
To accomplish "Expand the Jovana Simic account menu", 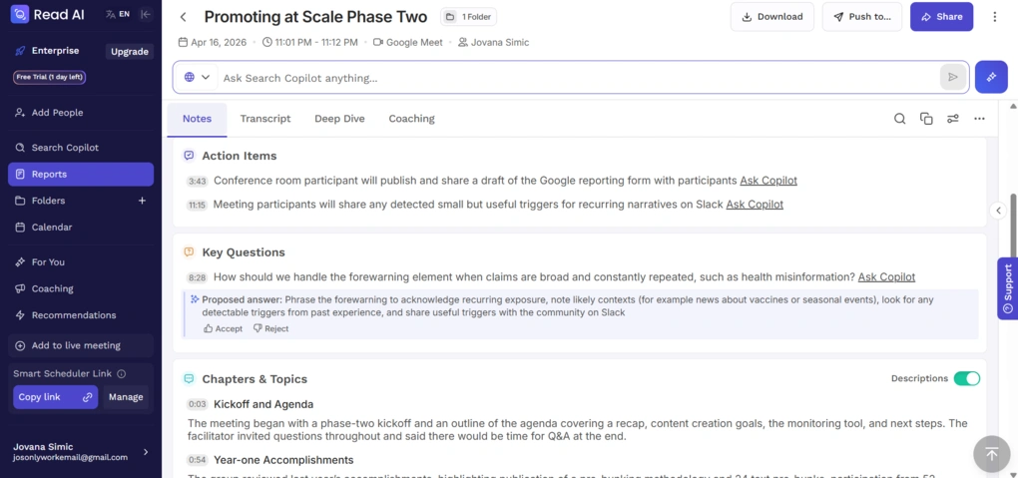I will [146, 452].
